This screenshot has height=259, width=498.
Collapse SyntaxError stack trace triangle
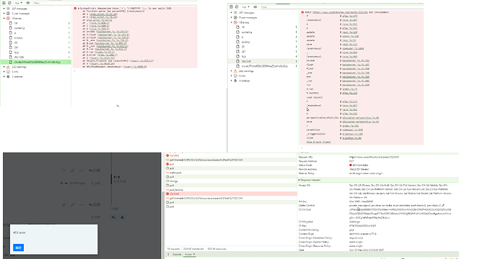(79, 9)
